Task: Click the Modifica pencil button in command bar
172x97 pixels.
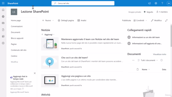Action: click(156, 20)
